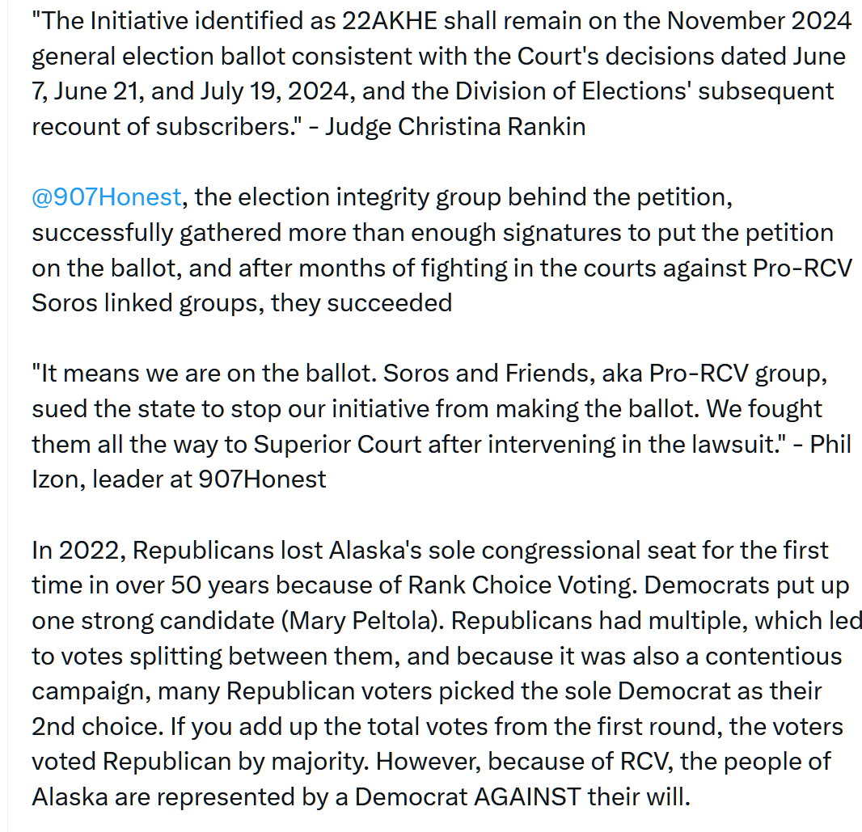Viewport: 862px width, 832px height.
Task: Click the text "Soros and Friends"
Action: (x=483, y=374)
